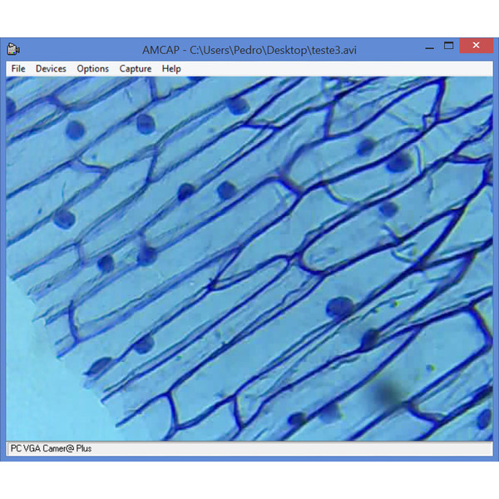499x499 pixels.
Task: Minimize the AMCAP window
Action: click(x=423, y=47)
